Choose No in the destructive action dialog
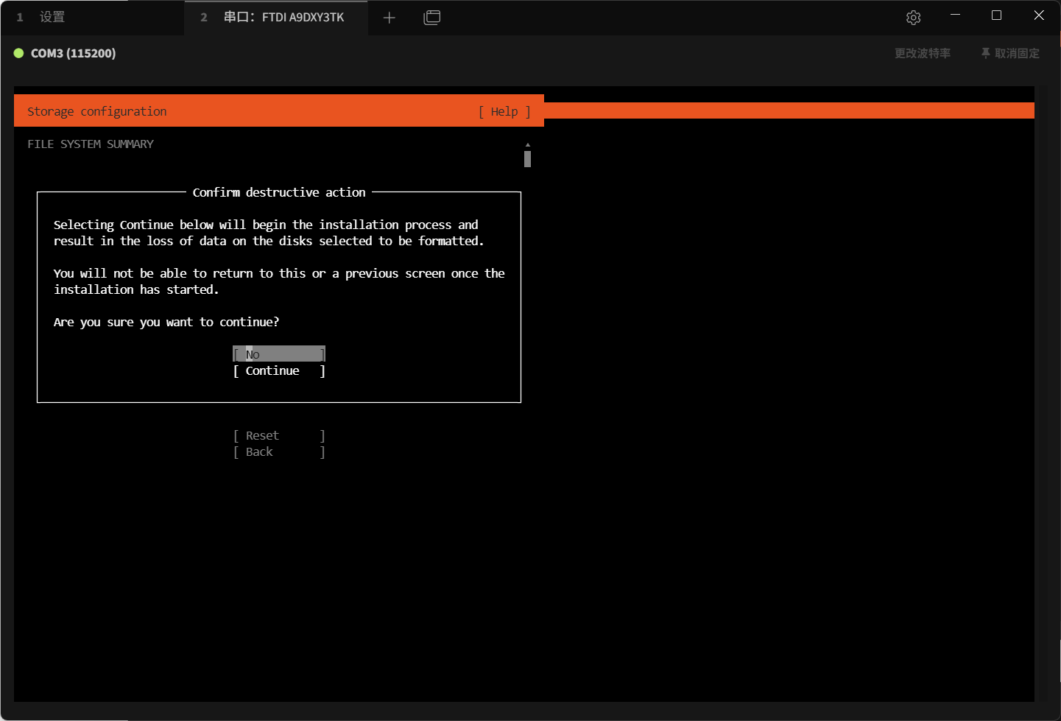This screenshot has height=721, width=1061. coord(279,354)
